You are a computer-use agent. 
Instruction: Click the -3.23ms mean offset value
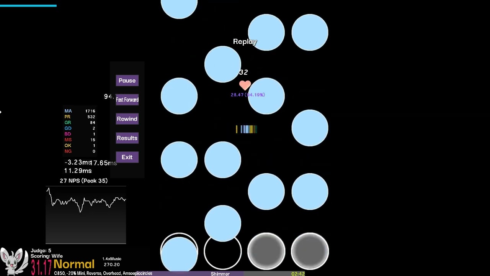coord(78,163)
